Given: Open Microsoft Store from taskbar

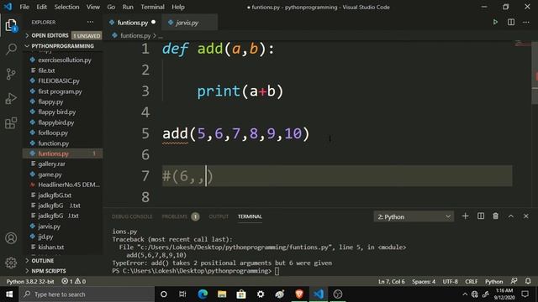Looking at the screenshot, I should (x=241, y=294).
